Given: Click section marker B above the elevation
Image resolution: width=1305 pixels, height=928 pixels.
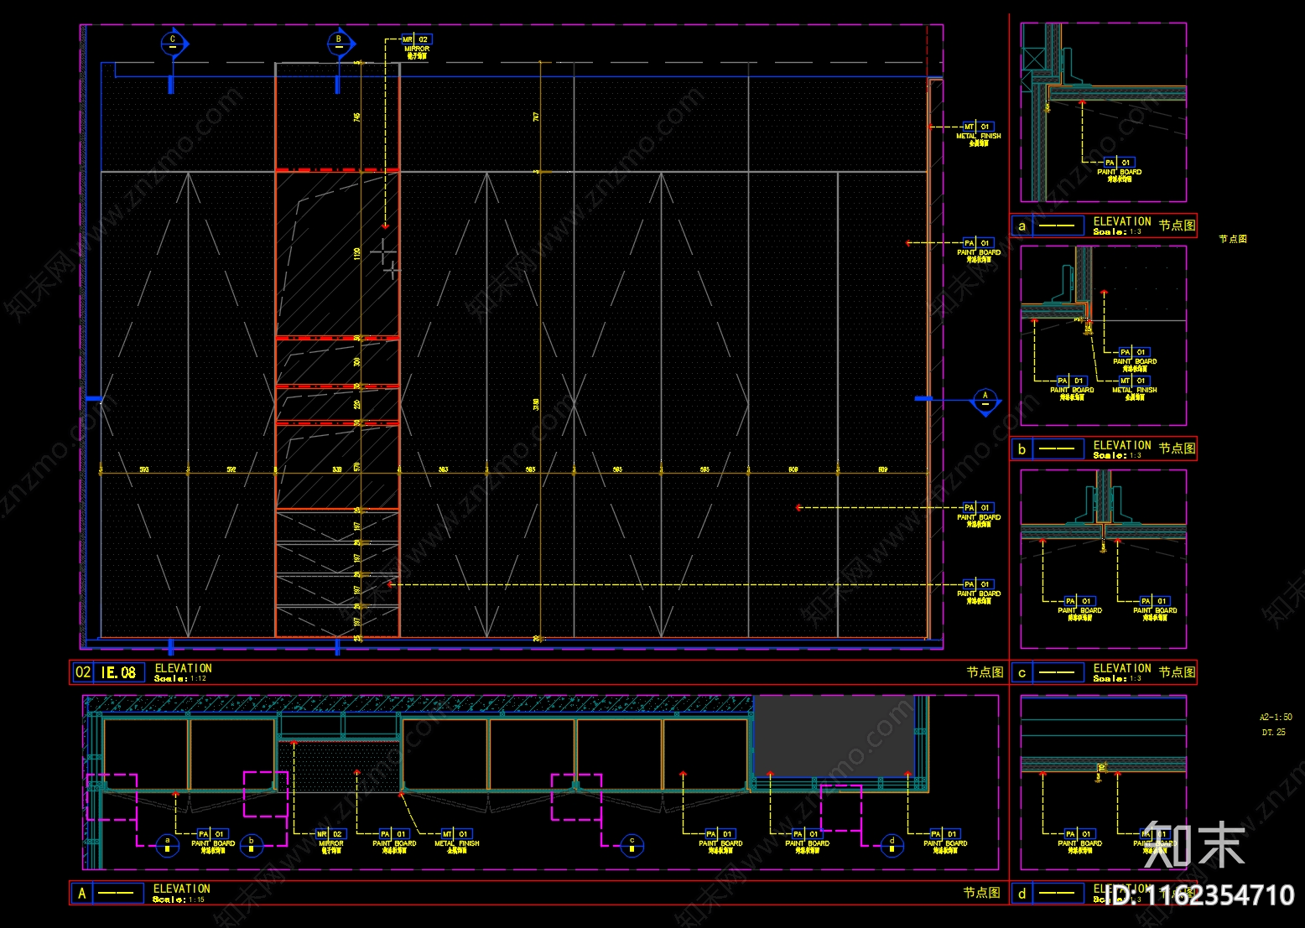Looking at the screenshot, I should [340, 43].
